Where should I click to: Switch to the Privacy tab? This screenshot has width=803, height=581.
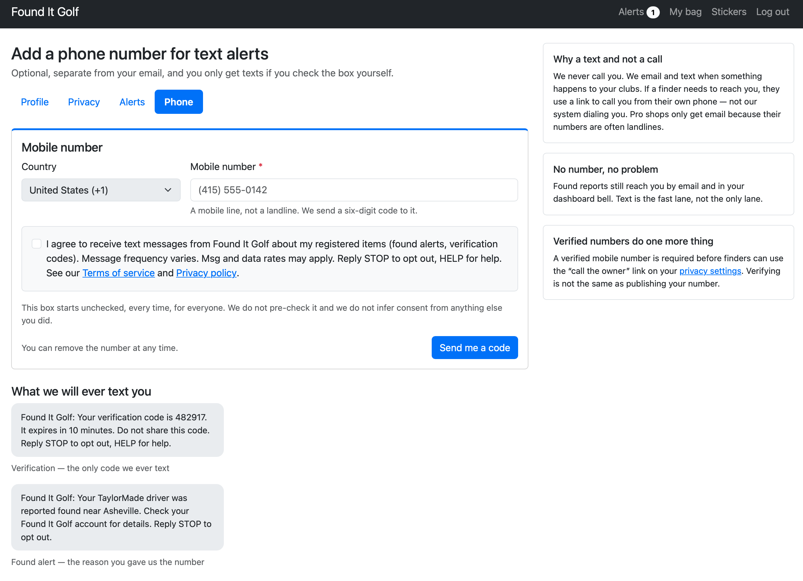(84, 102)
